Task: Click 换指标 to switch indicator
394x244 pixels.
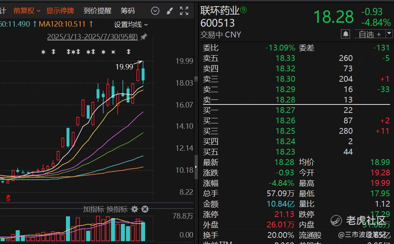Action: pyautogui.click(x=117, y=209)
